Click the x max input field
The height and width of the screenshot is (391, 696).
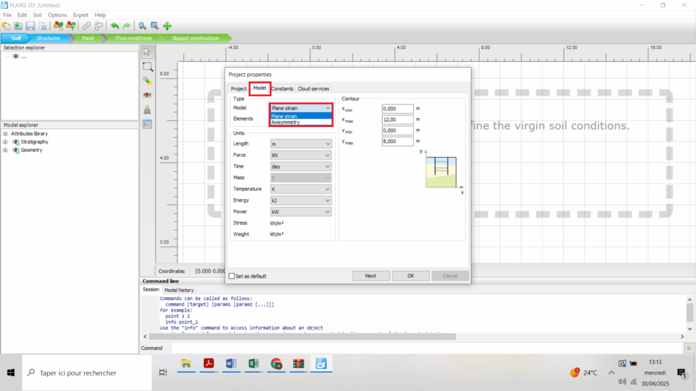coord(397,119)
